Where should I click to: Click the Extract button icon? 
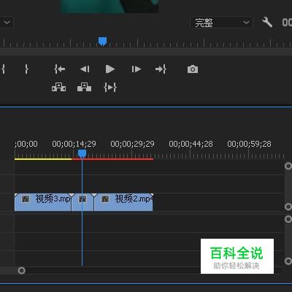point(84,87)
